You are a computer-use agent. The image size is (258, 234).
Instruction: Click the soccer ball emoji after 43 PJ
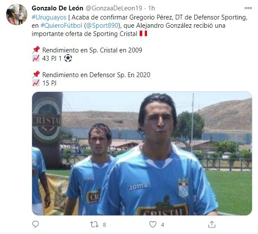pos(68,58)
